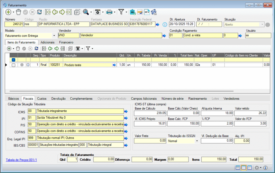Click the trash delete icon in main toolbar
Image resolution: width=275 pixels, height=173 pixels.
[x=19, y=12]
